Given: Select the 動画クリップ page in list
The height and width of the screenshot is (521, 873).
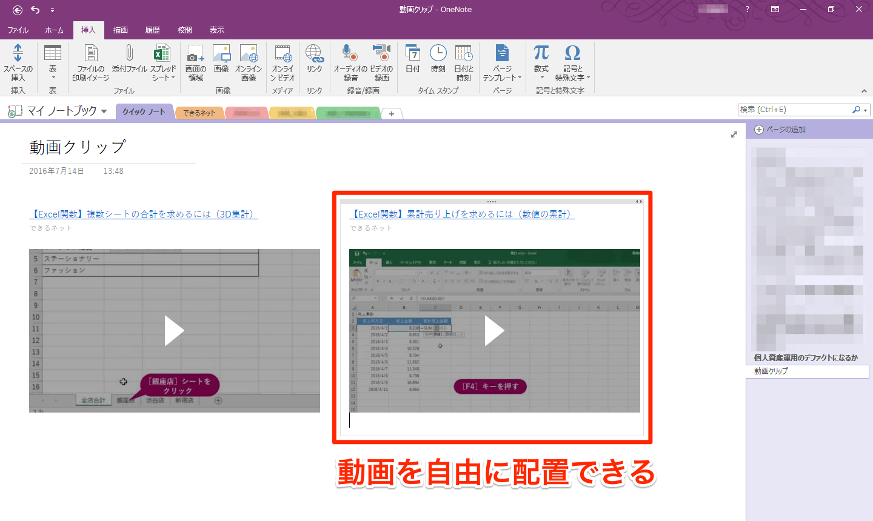Looking at the screenshot, I should point(808,371).
